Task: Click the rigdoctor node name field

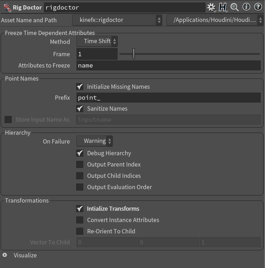Action: tap(124, 7)
